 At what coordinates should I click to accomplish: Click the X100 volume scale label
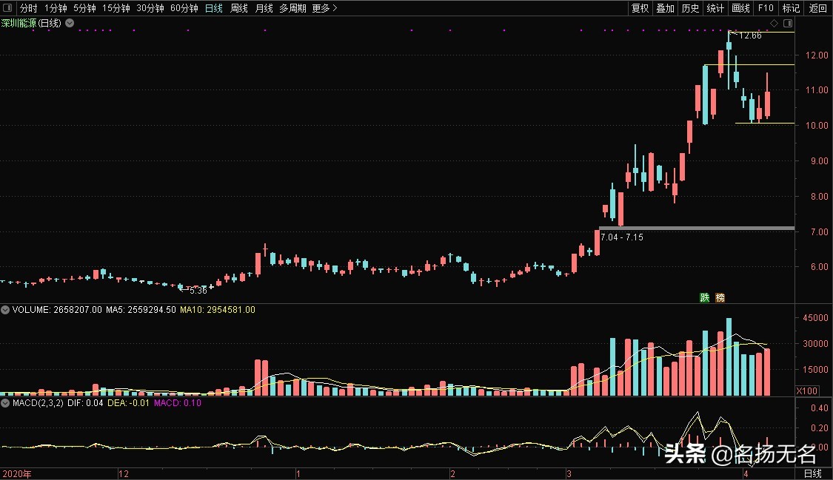coord(806,391)
